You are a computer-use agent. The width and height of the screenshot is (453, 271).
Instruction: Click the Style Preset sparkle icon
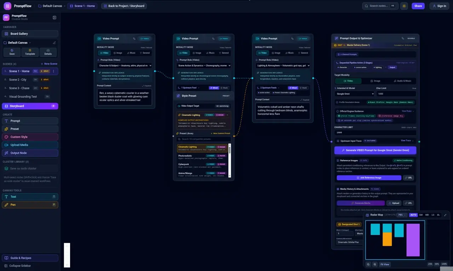coord(178,96)
